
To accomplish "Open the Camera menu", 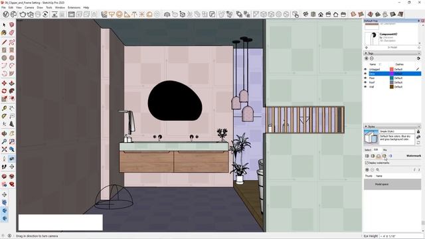I will [29, 7].
